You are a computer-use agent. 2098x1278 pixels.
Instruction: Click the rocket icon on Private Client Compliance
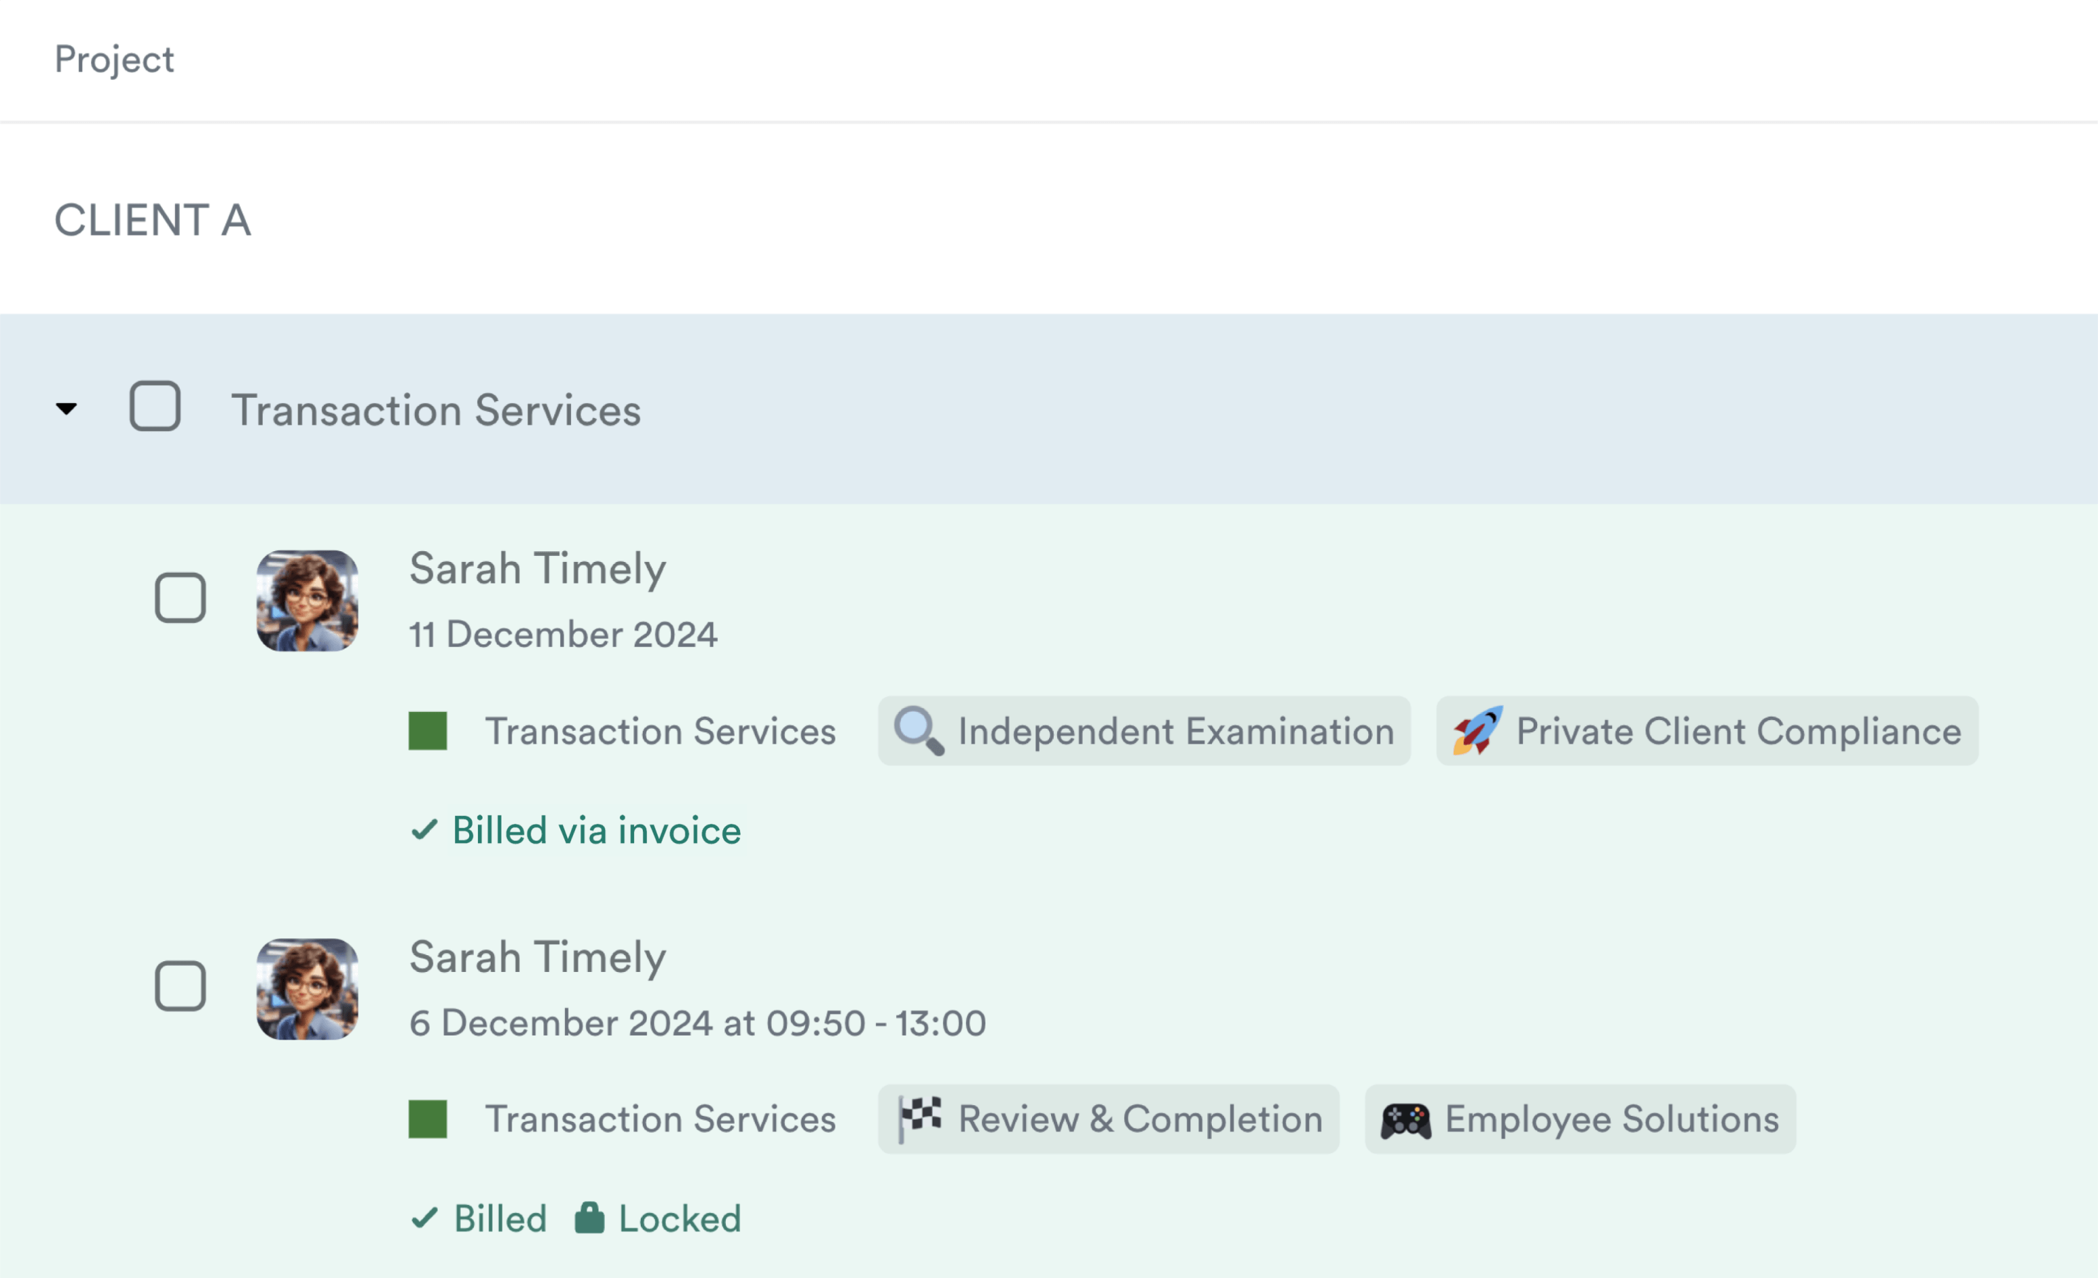tap(1478, 731)
